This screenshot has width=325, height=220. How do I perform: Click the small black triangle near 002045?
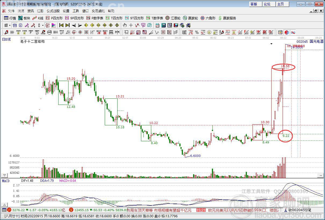tap(272, 44)
